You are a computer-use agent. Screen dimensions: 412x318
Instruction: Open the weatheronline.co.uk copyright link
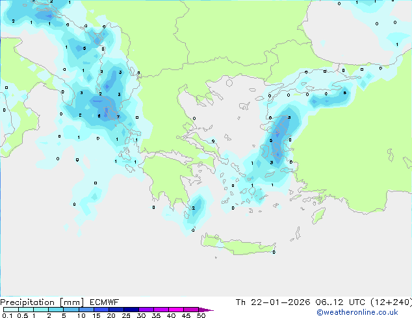click(x=357, y=312)
